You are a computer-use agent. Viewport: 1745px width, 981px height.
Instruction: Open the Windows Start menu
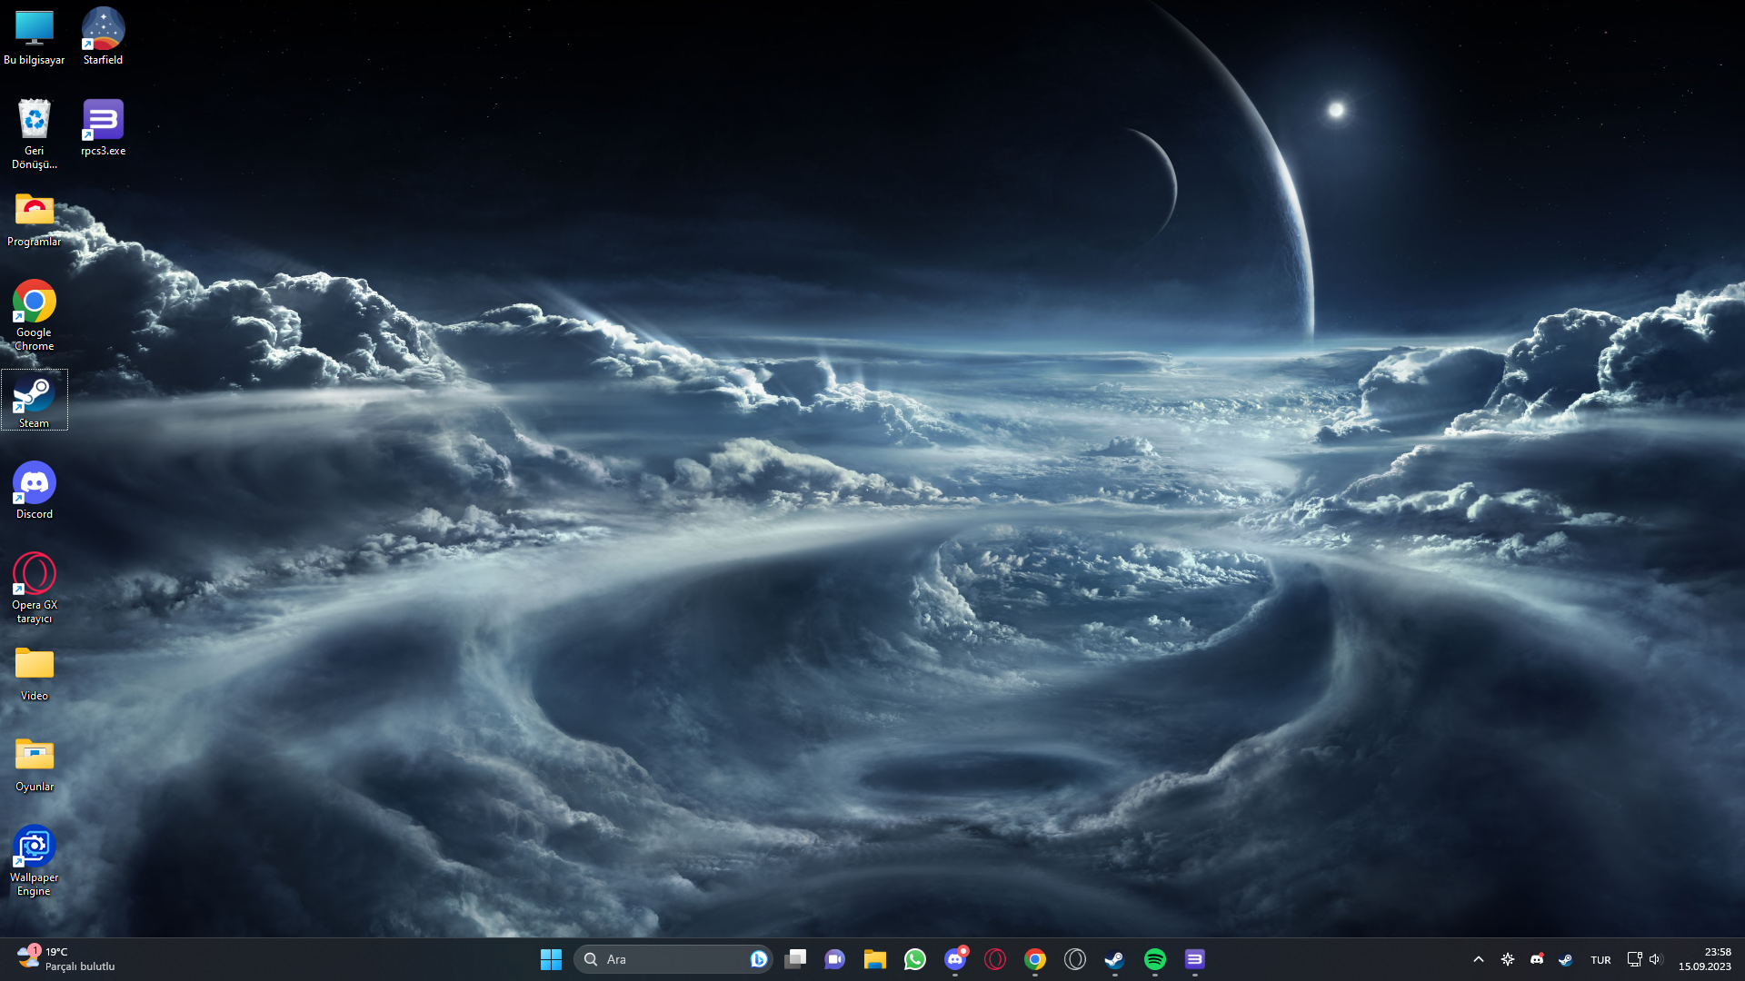pos(551,959)
